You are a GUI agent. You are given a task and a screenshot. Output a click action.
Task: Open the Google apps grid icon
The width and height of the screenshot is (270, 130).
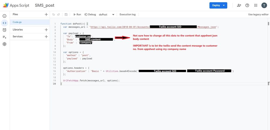tap(256, 5)
